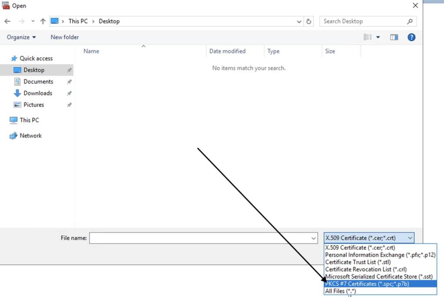Click the Back navigation arrow

coord(7,21)
